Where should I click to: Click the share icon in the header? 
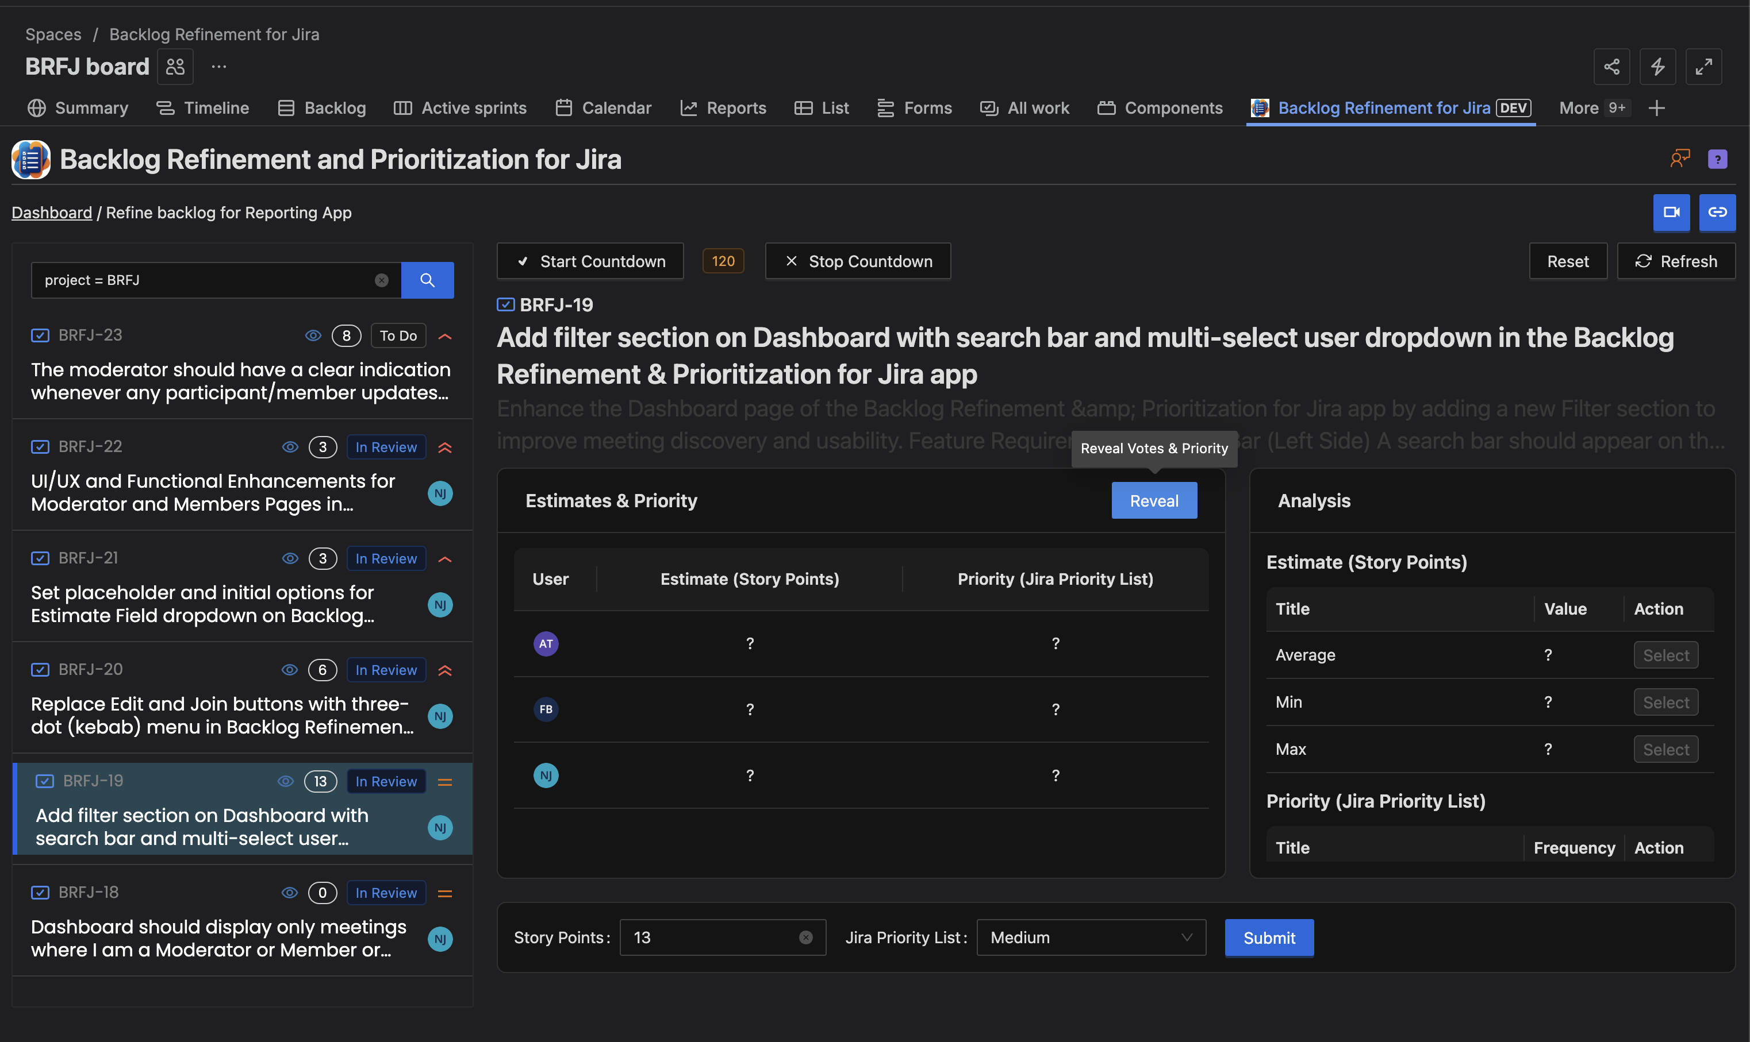tap(1611, 67)
